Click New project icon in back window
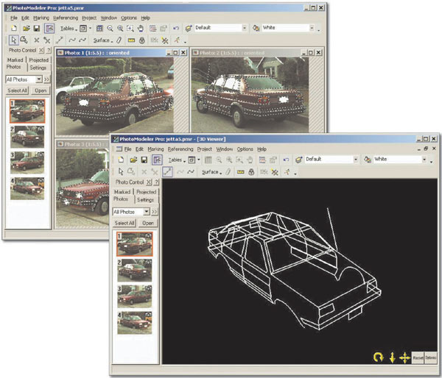Screen dimensions: 442x378 [14, 28]
